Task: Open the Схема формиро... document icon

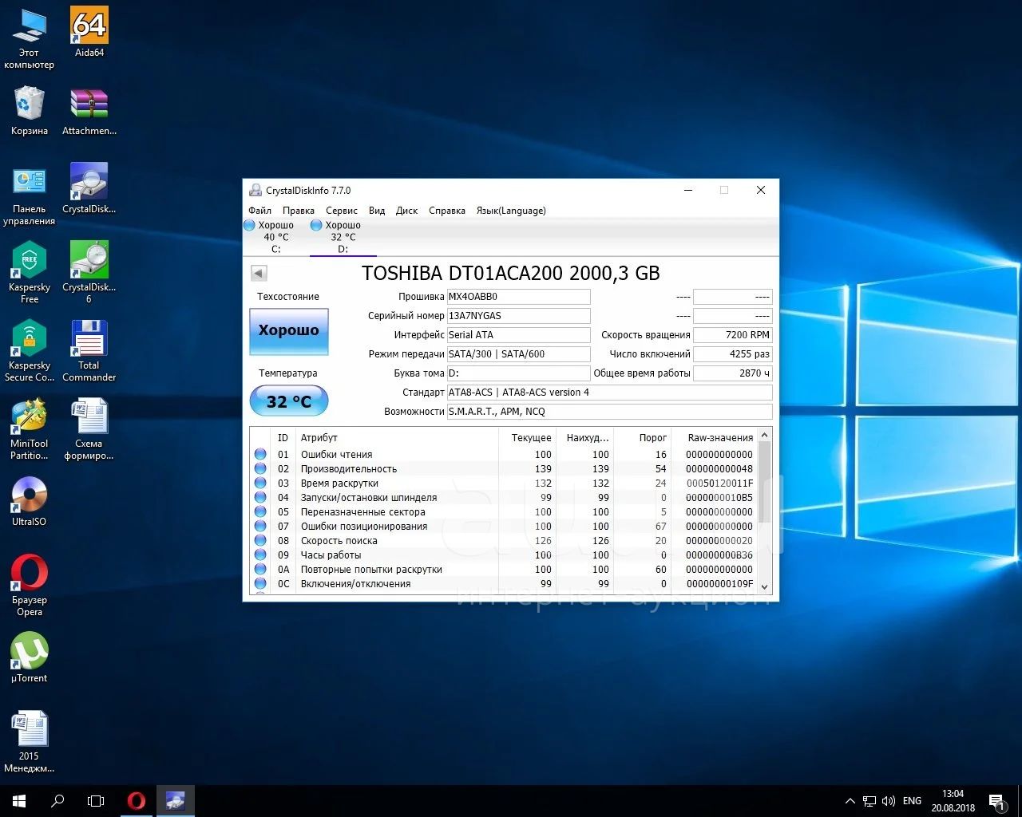Action: click(x=89, y=429)
